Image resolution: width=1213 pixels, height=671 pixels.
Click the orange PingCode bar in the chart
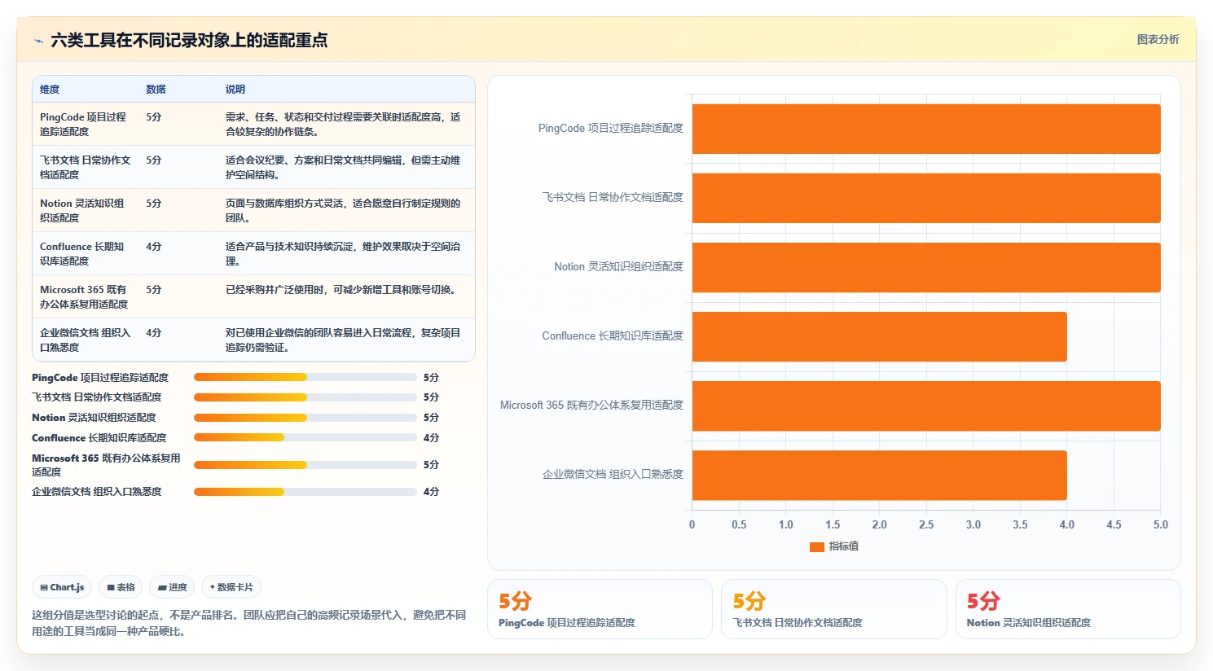pos(926,129)
